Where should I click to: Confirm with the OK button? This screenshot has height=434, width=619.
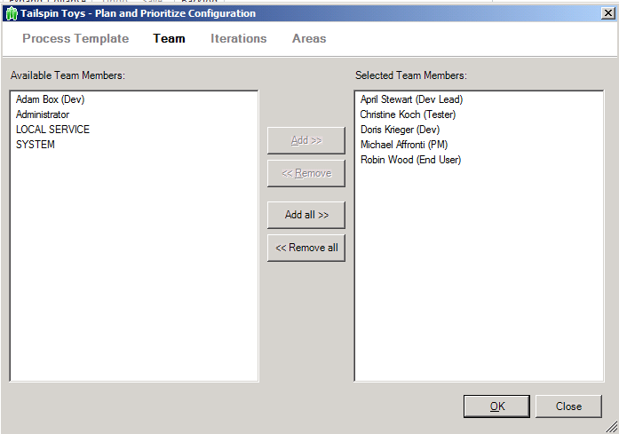(x=496, y=406)
